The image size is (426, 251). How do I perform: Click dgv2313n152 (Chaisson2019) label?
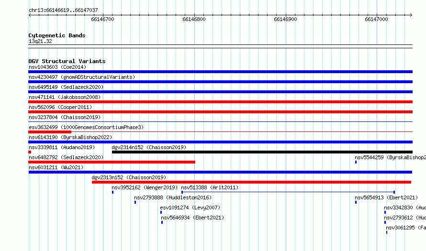[x=129, y=177]
